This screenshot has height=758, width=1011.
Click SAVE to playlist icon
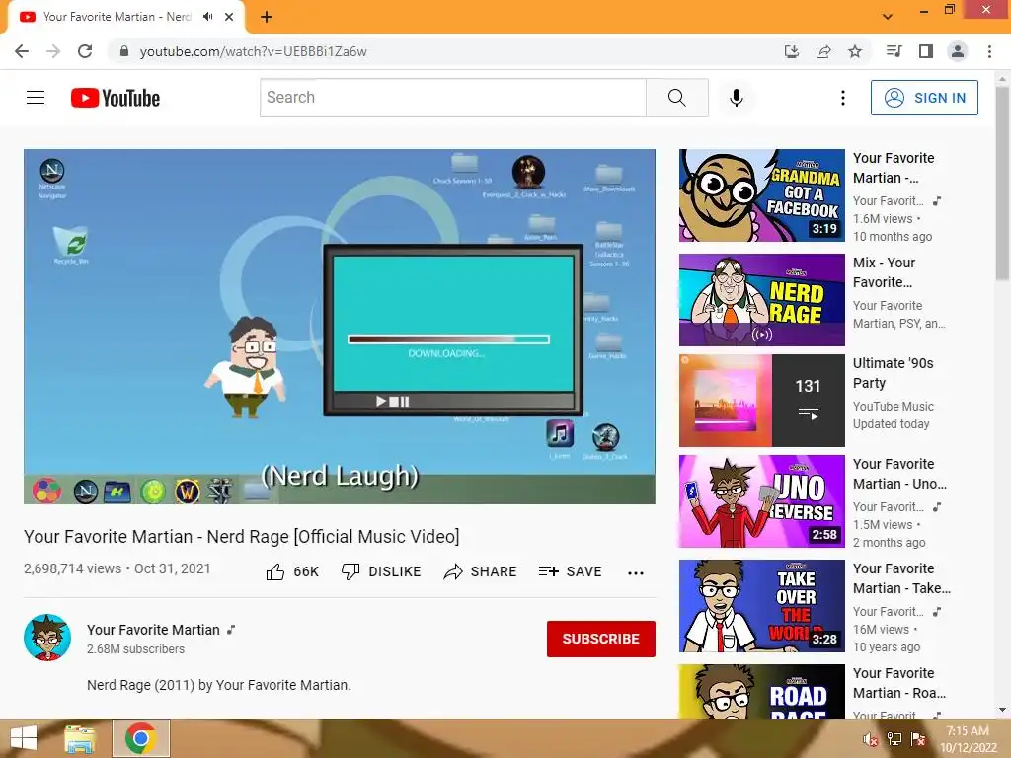click(570, 571)
